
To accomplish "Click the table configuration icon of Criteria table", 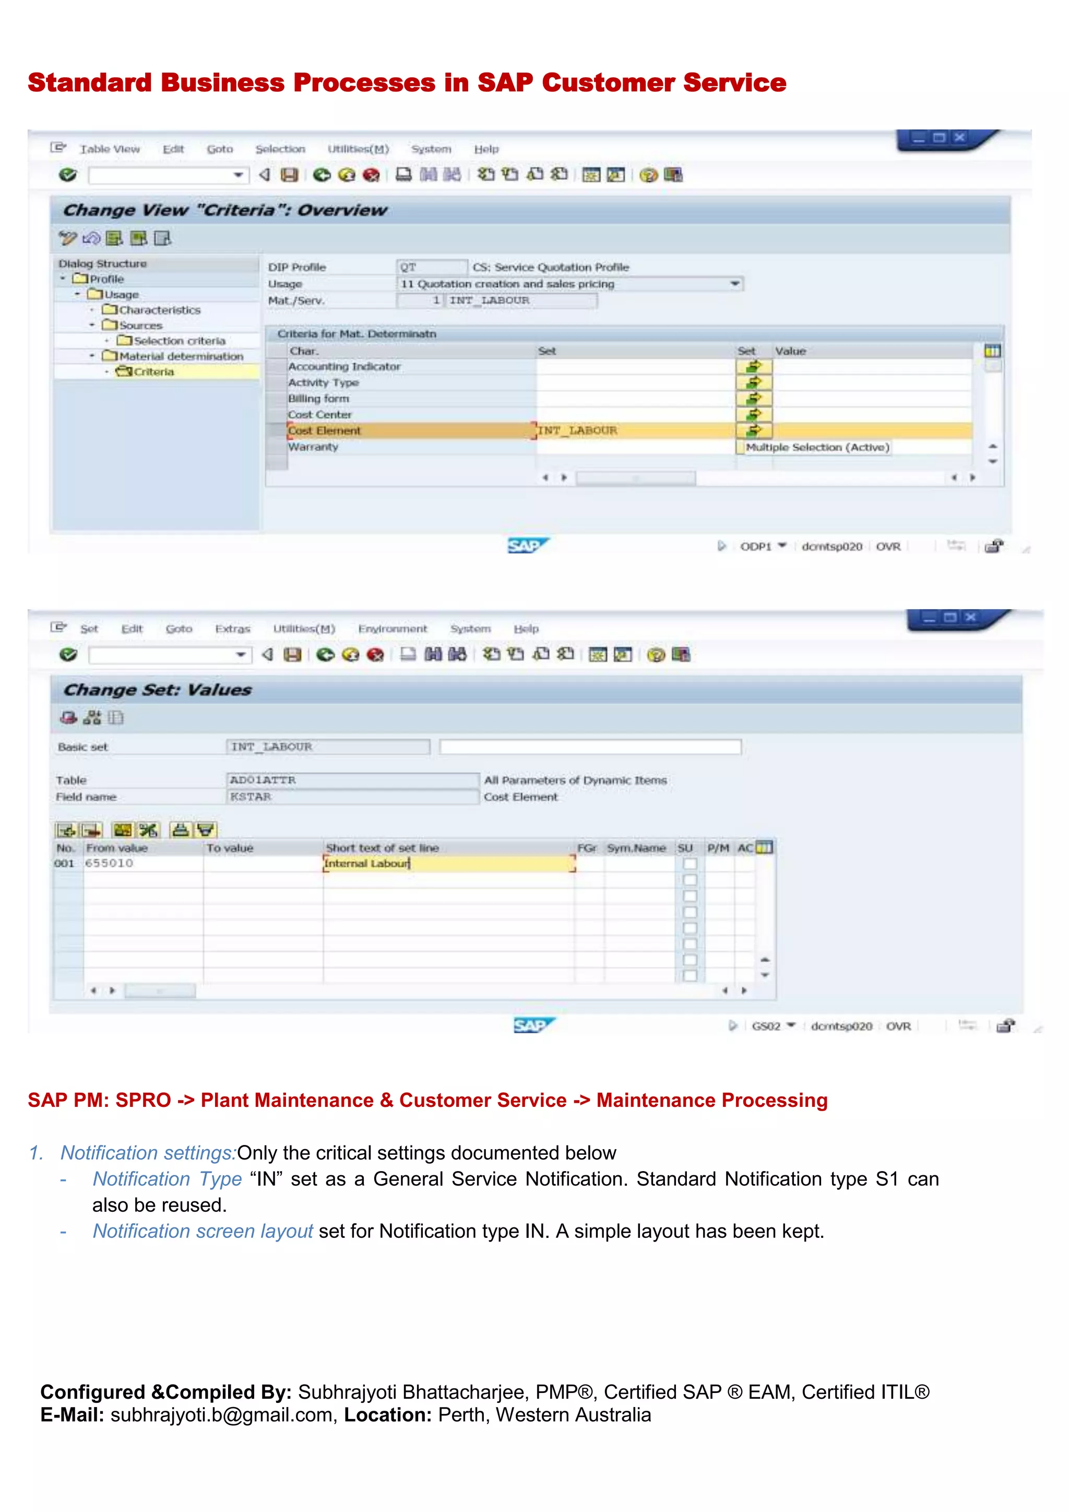I will pyautogui.click(x=993, y=351).
